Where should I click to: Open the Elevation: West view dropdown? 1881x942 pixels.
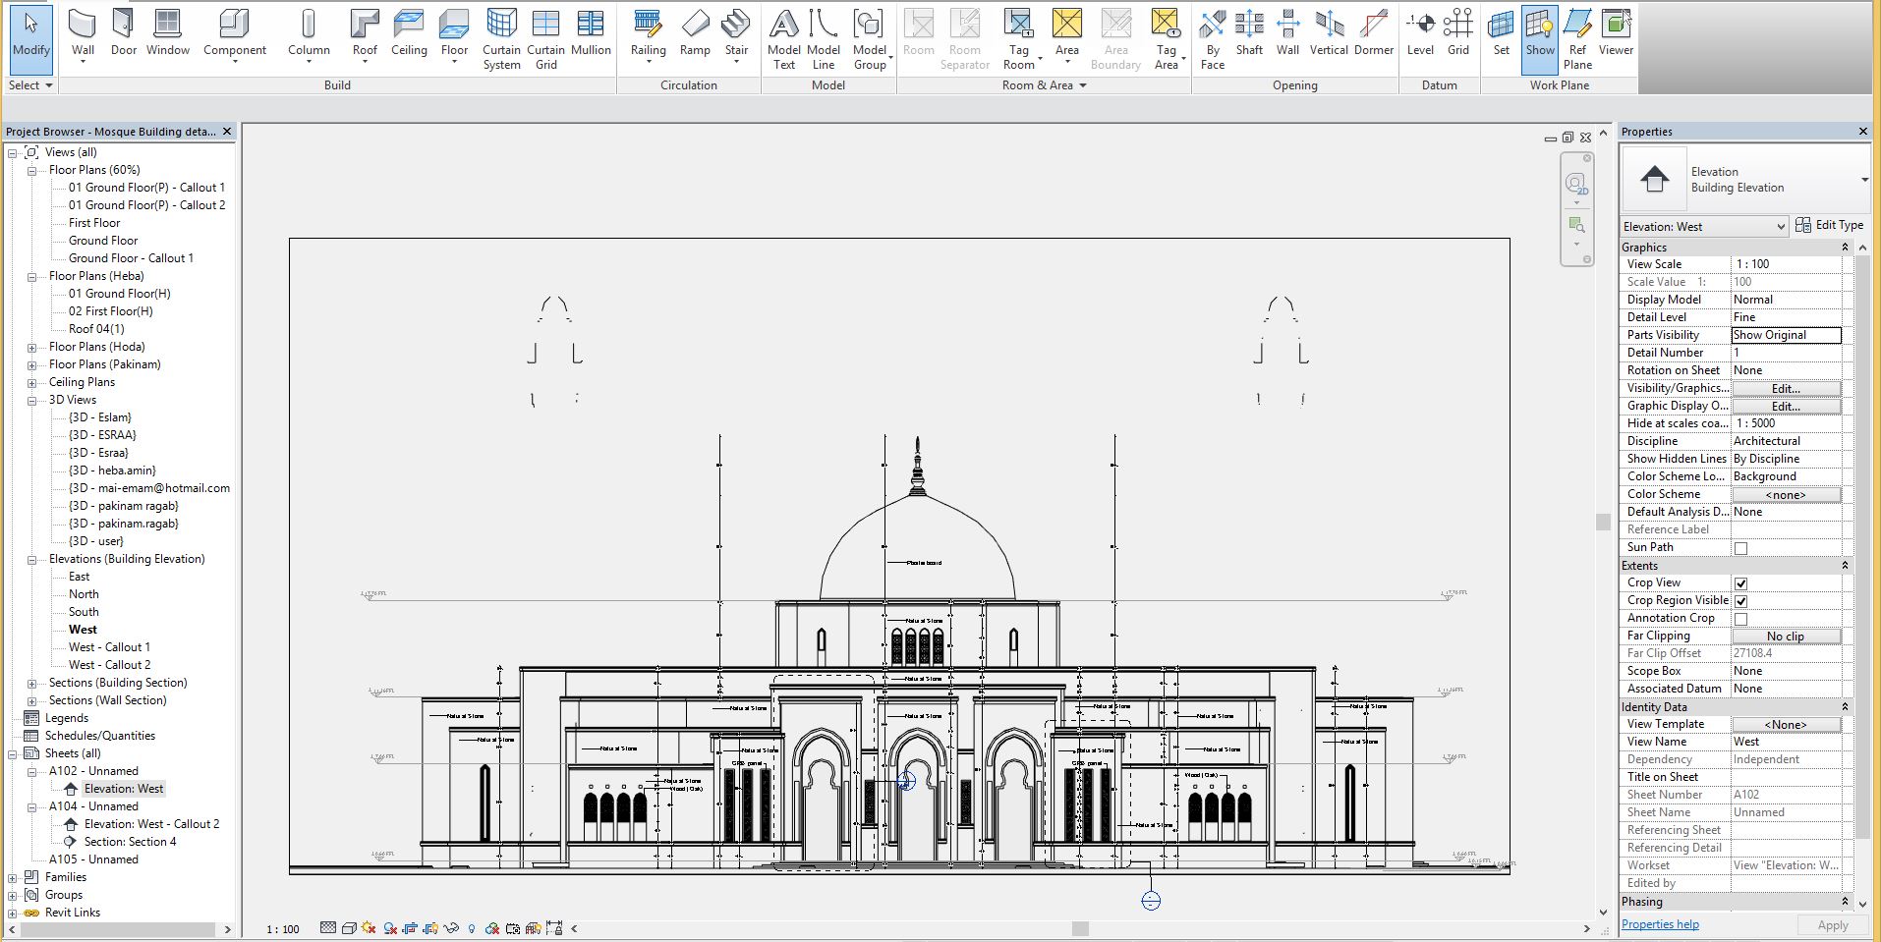(x=1780, y=227)
